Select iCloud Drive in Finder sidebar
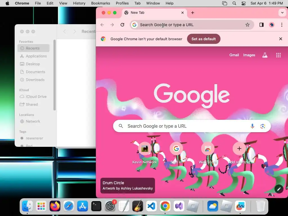The image size is (288, 216). point(33,96)
